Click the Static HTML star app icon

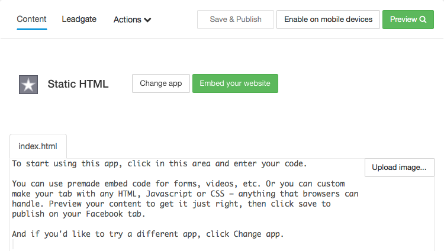[28, 85]
